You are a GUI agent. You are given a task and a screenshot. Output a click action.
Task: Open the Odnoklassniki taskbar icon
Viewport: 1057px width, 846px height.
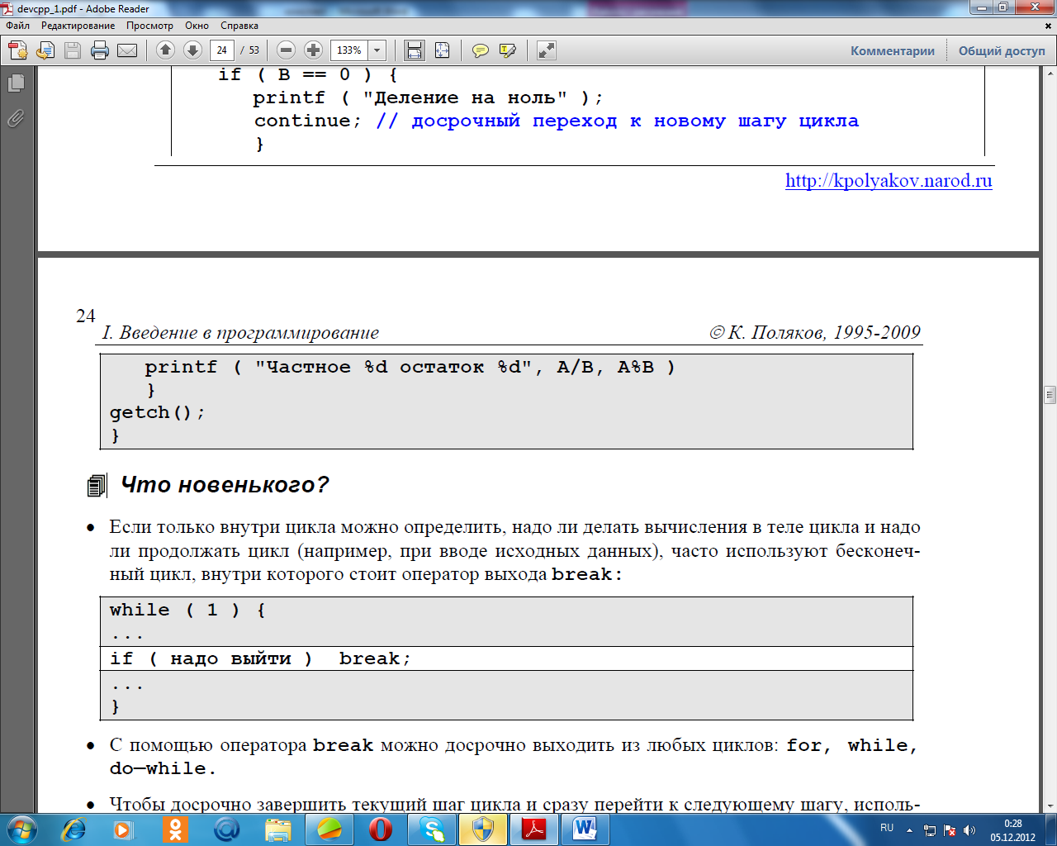pos(175,829)
